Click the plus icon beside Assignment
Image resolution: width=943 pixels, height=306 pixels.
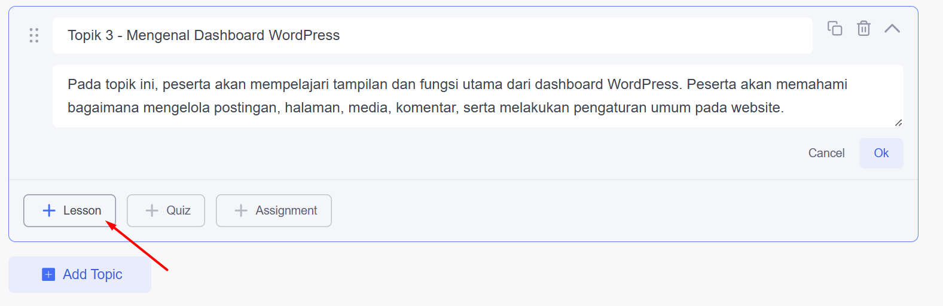coord(241,210)
